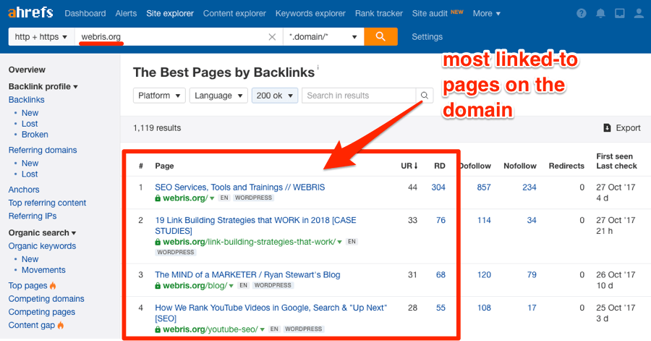Click the magnifier in Search in results
The height and width of the screenshot is (341, 651).
(425, 96)
